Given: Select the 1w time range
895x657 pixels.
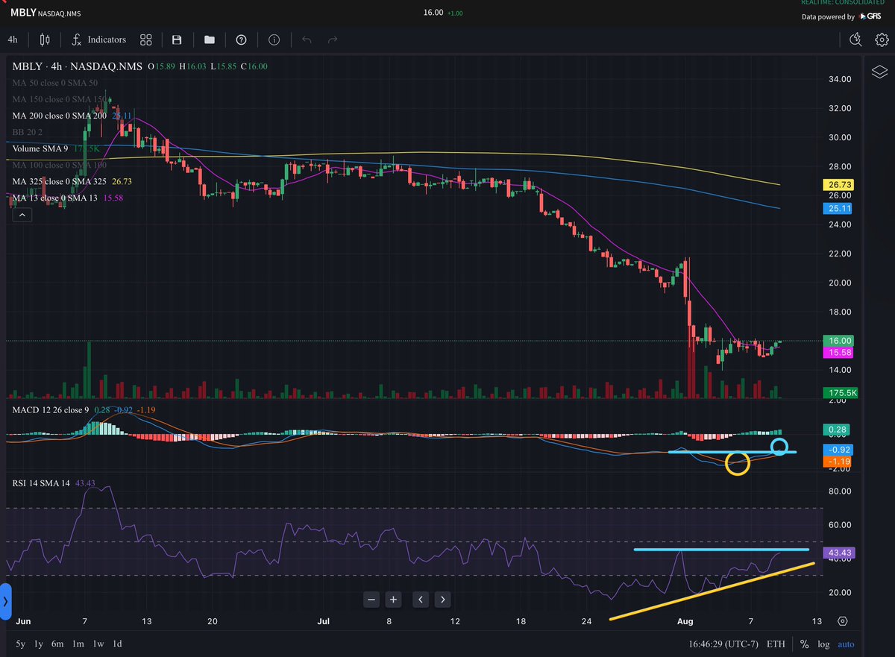Looking at the screenshot, I should click(x=98, y=644).
